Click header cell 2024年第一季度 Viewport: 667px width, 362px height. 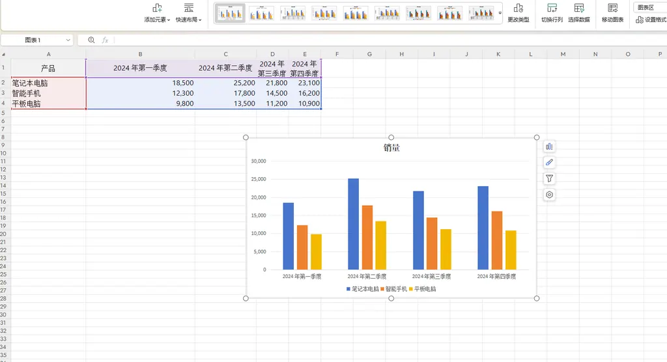(141, 68)
